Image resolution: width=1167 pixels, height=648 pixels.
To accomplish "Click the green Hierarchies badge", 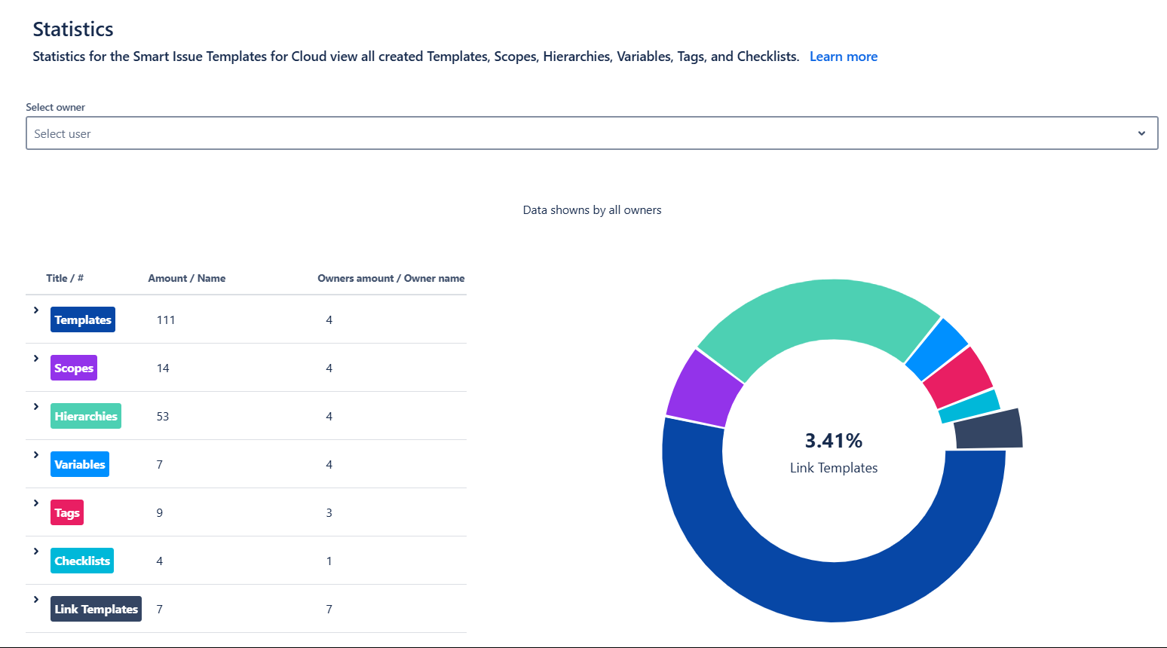I will point(86,416).
